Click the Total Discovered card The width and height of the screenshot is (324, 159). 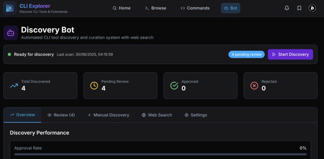(40, 85)
